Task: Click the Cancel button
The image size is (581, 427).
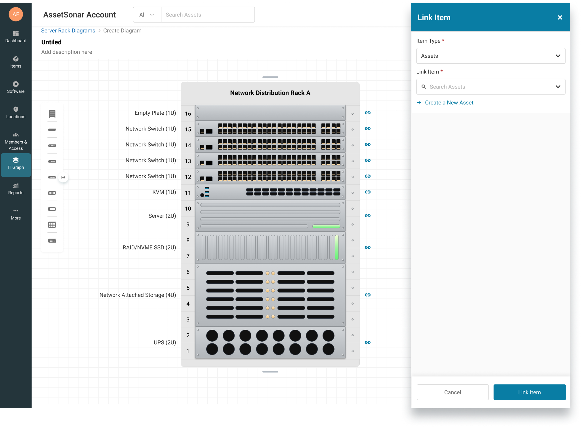Action: [x=452, y=392]
